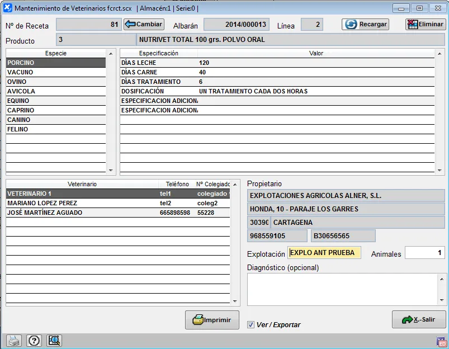Select the EQUINO species row
The image size is (449, 349).
pyautogui.click(x=55, y=101)
